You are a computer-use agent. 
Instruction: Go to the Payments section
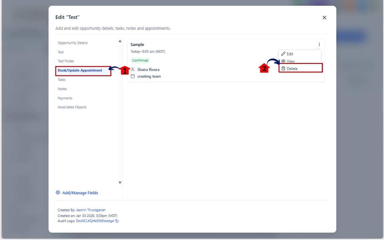coord(65,98)
